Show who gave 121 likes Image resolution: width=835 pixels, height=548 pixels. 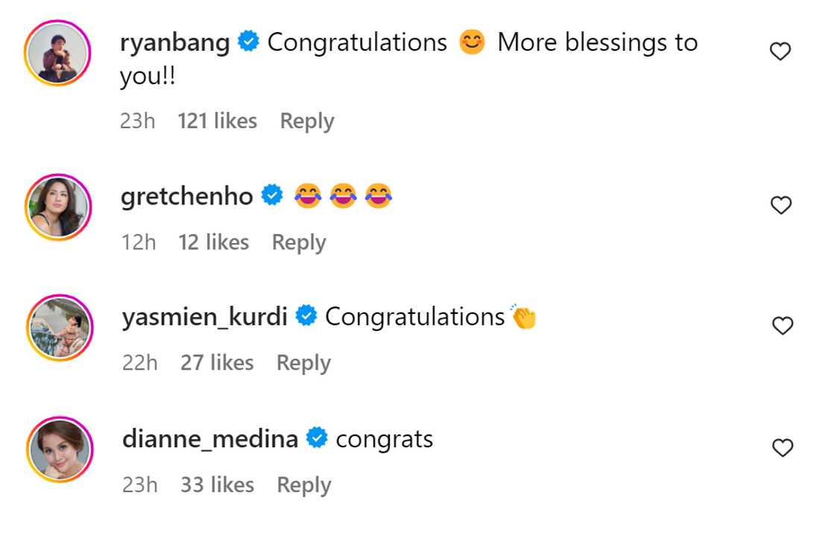217,121
